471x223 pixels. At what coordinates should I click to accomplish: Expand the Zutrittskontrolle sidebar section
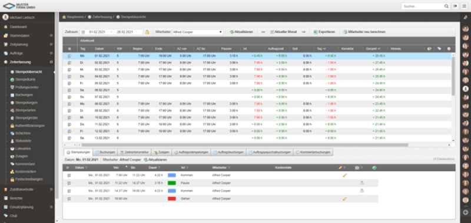(x=51, y=189)
